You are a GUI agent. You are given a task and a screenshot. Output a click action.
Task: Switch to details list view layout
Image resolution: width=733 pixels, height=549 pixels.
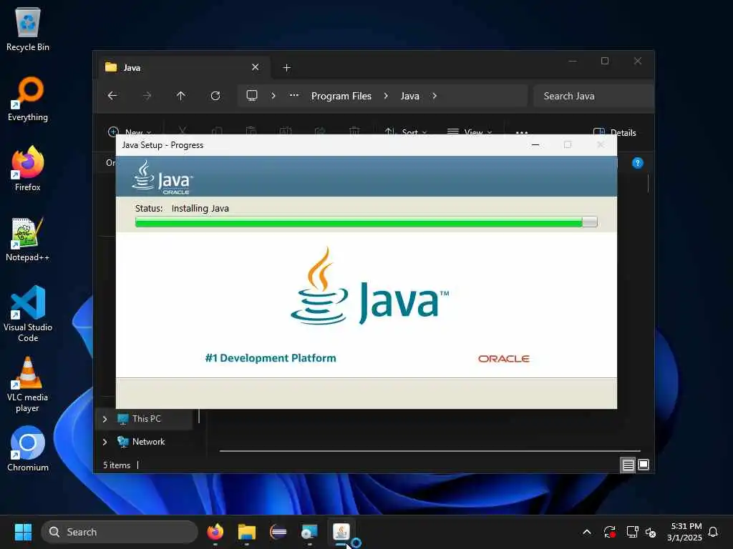(628, 465)
